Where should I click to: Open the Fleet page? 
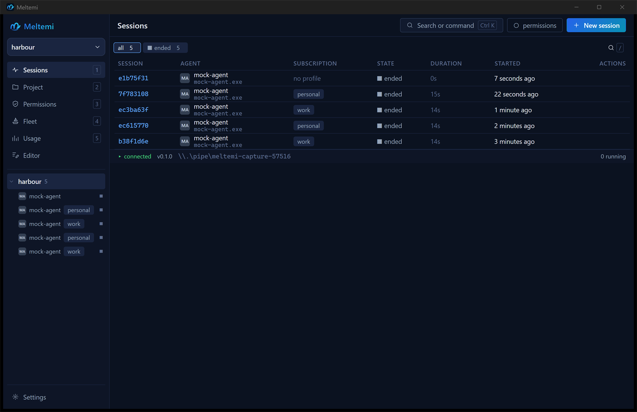(56, 122)
